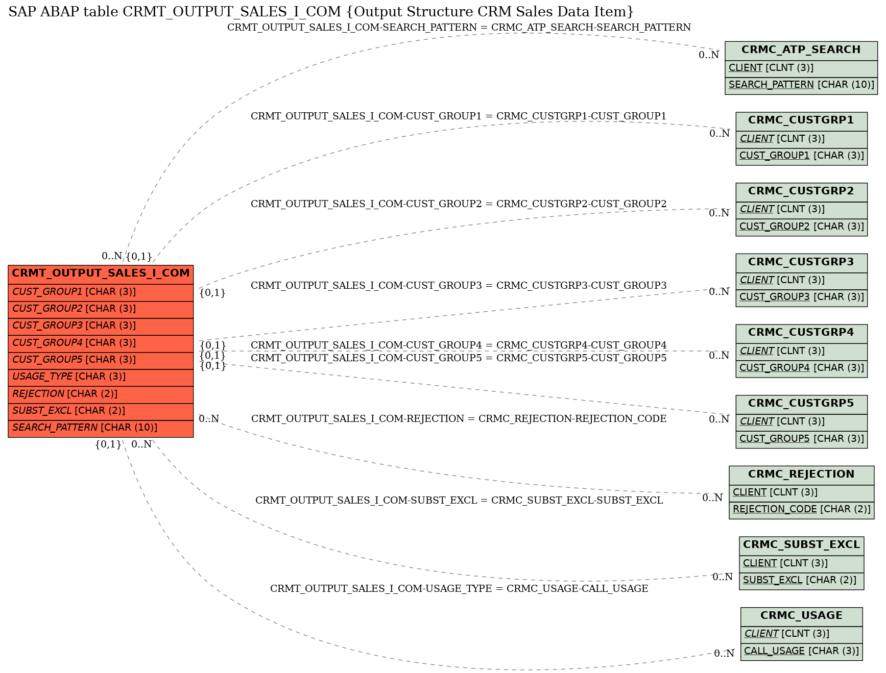Click CLIENT field in CRMC_REJECTION
The width and height of the screenshot is (886, 673).
click(x=801, y=493)
